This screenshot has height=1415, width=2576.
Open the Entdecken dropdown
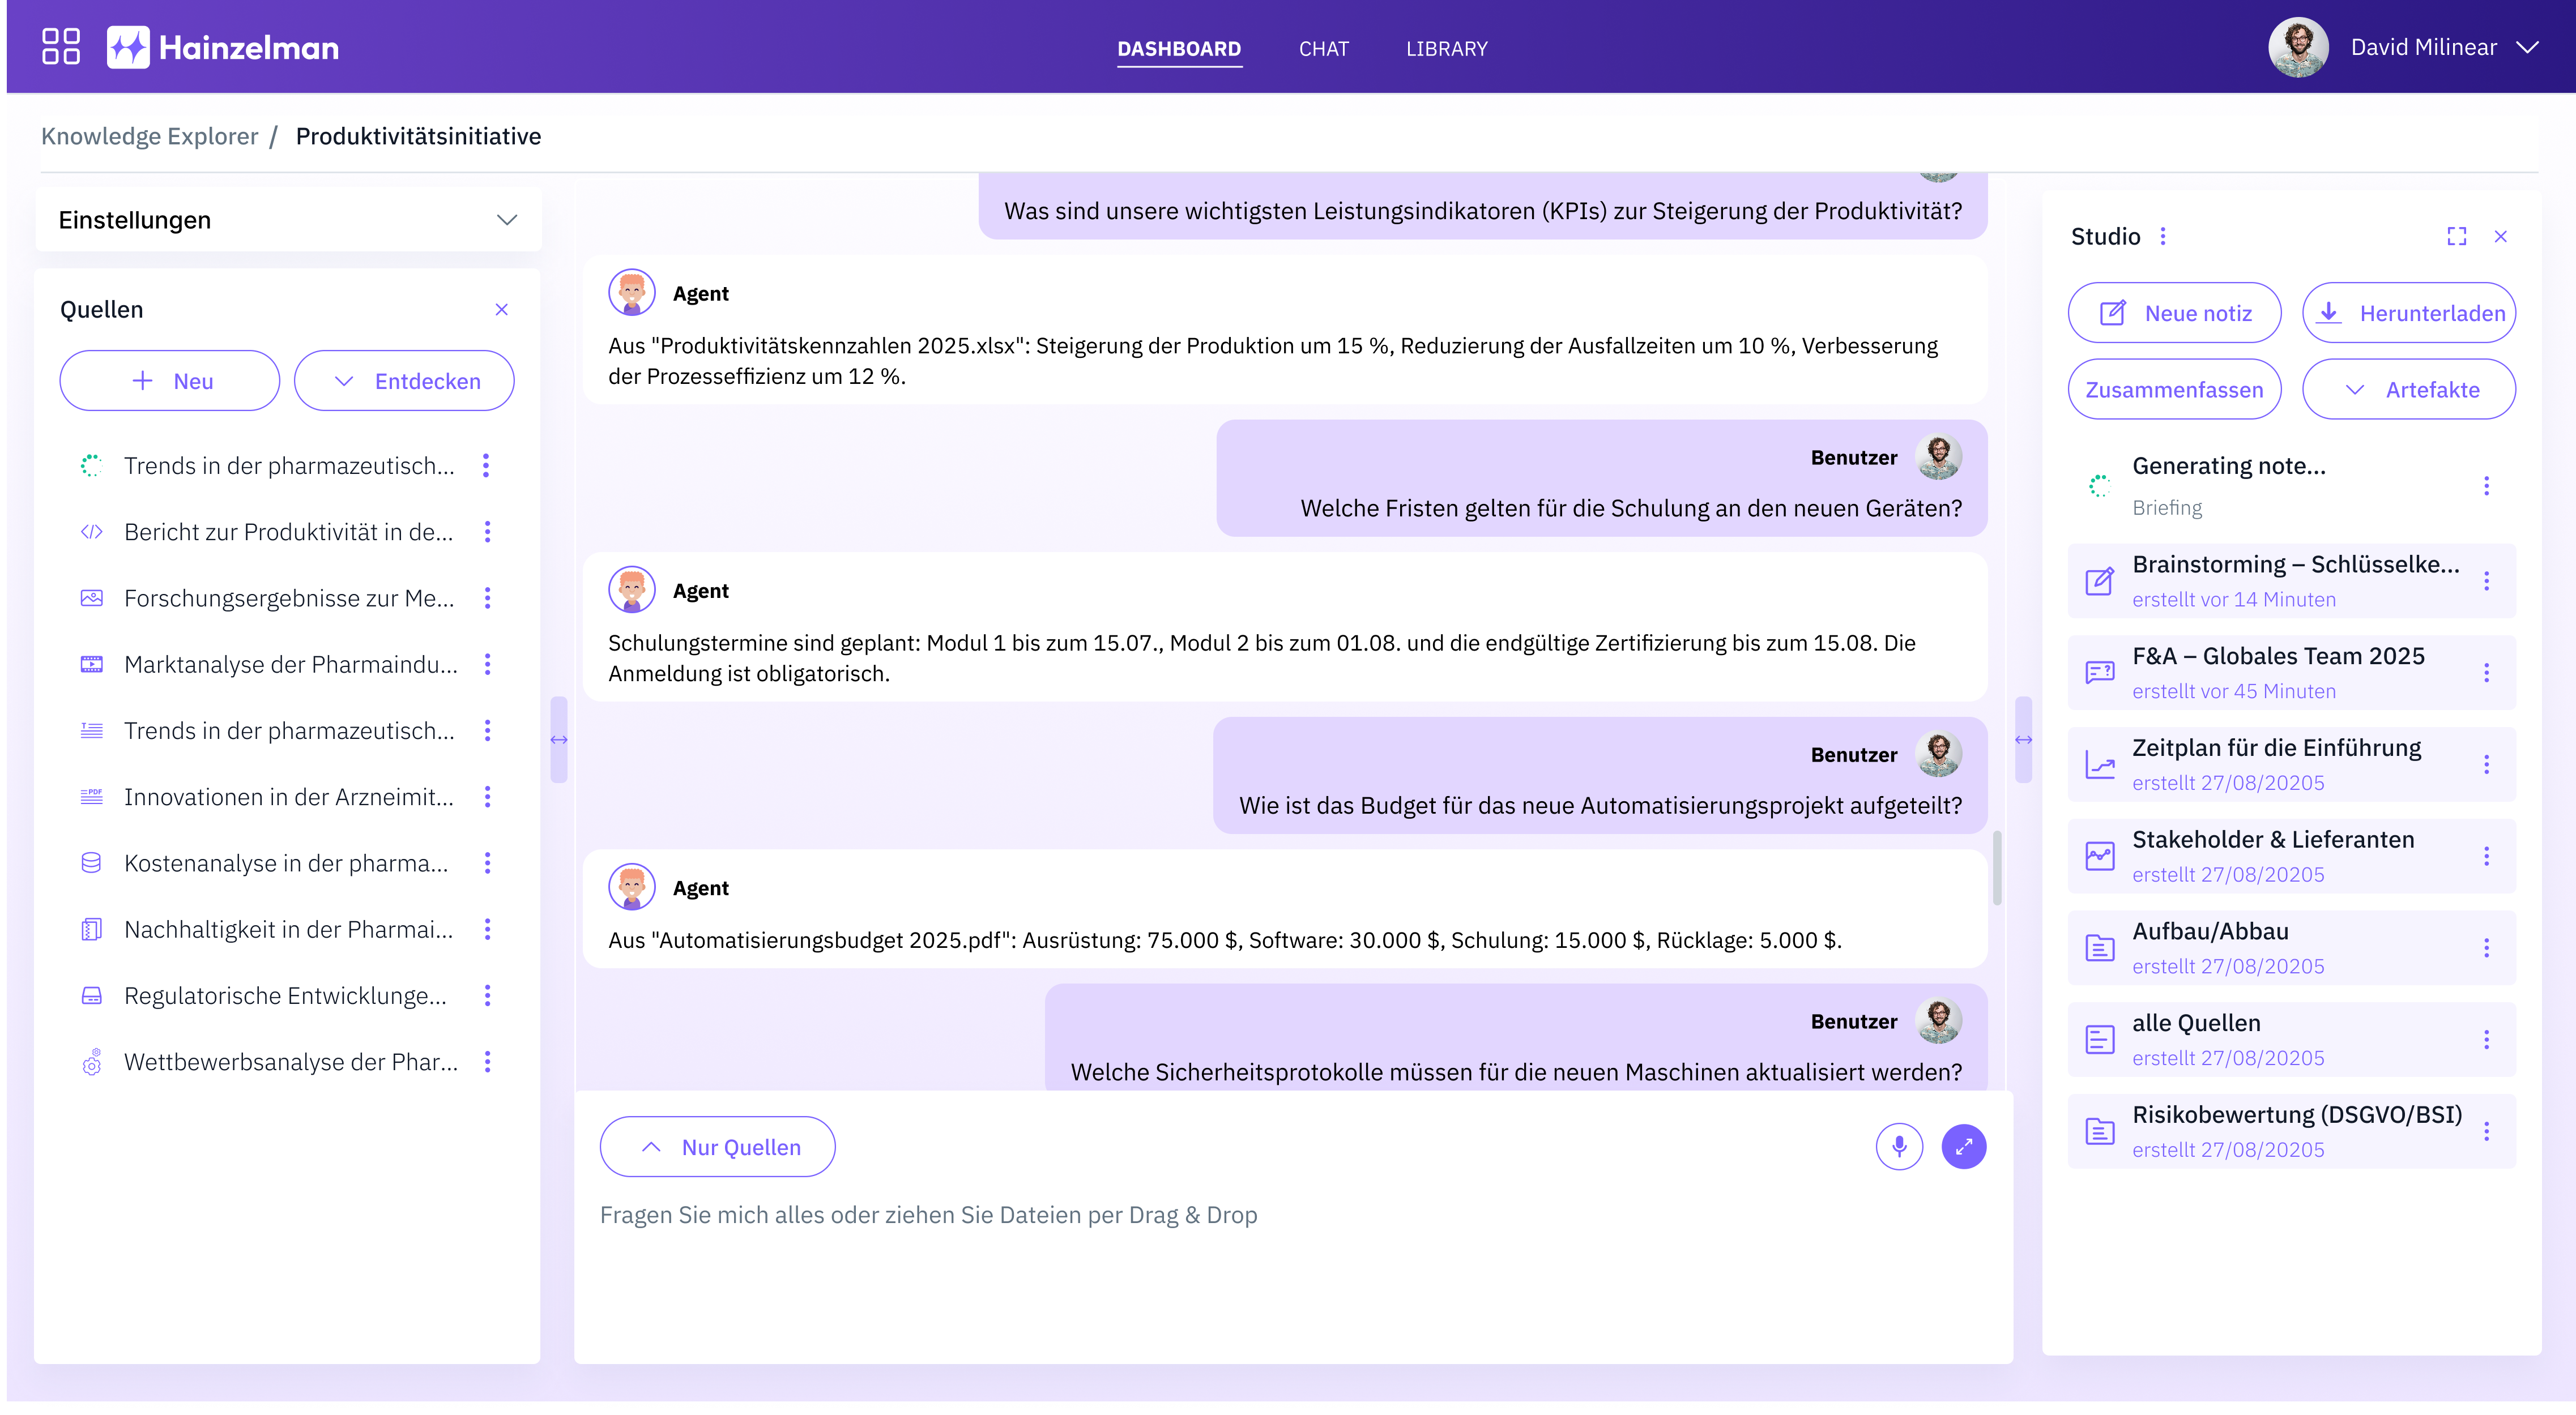click(403, 380)
